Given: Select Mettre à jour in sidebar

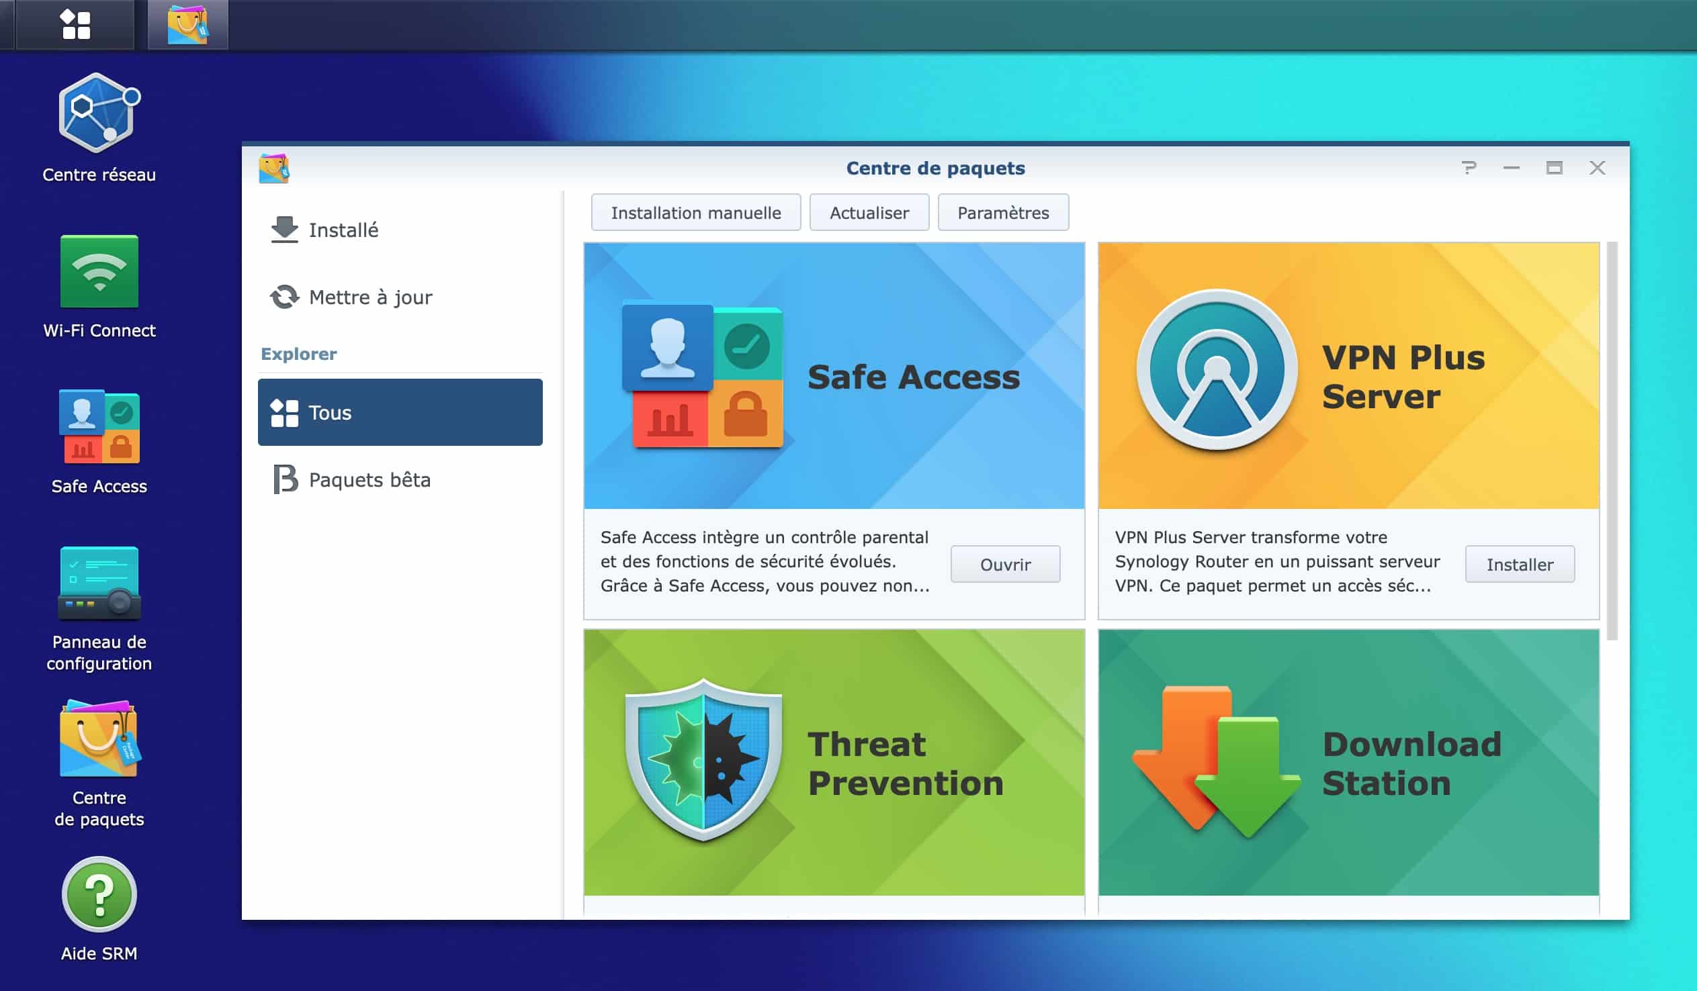Looking at the screenshot, I should click(400, 297).
